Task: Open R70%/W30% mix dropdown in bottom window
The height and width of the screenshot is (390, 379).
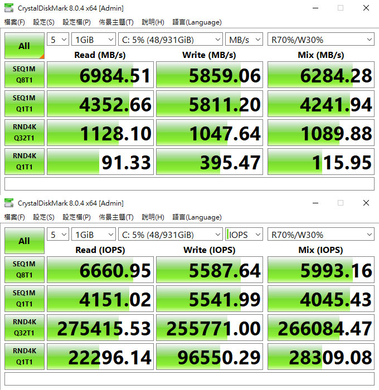Action: 321,235
